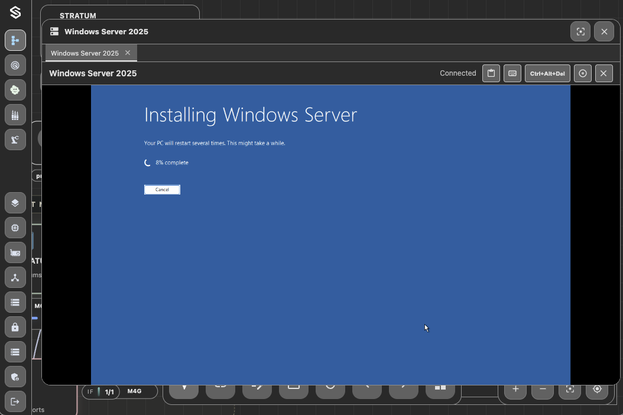
Task: Open the graphics card sidebar icon
Action: (x=15, y=253)
